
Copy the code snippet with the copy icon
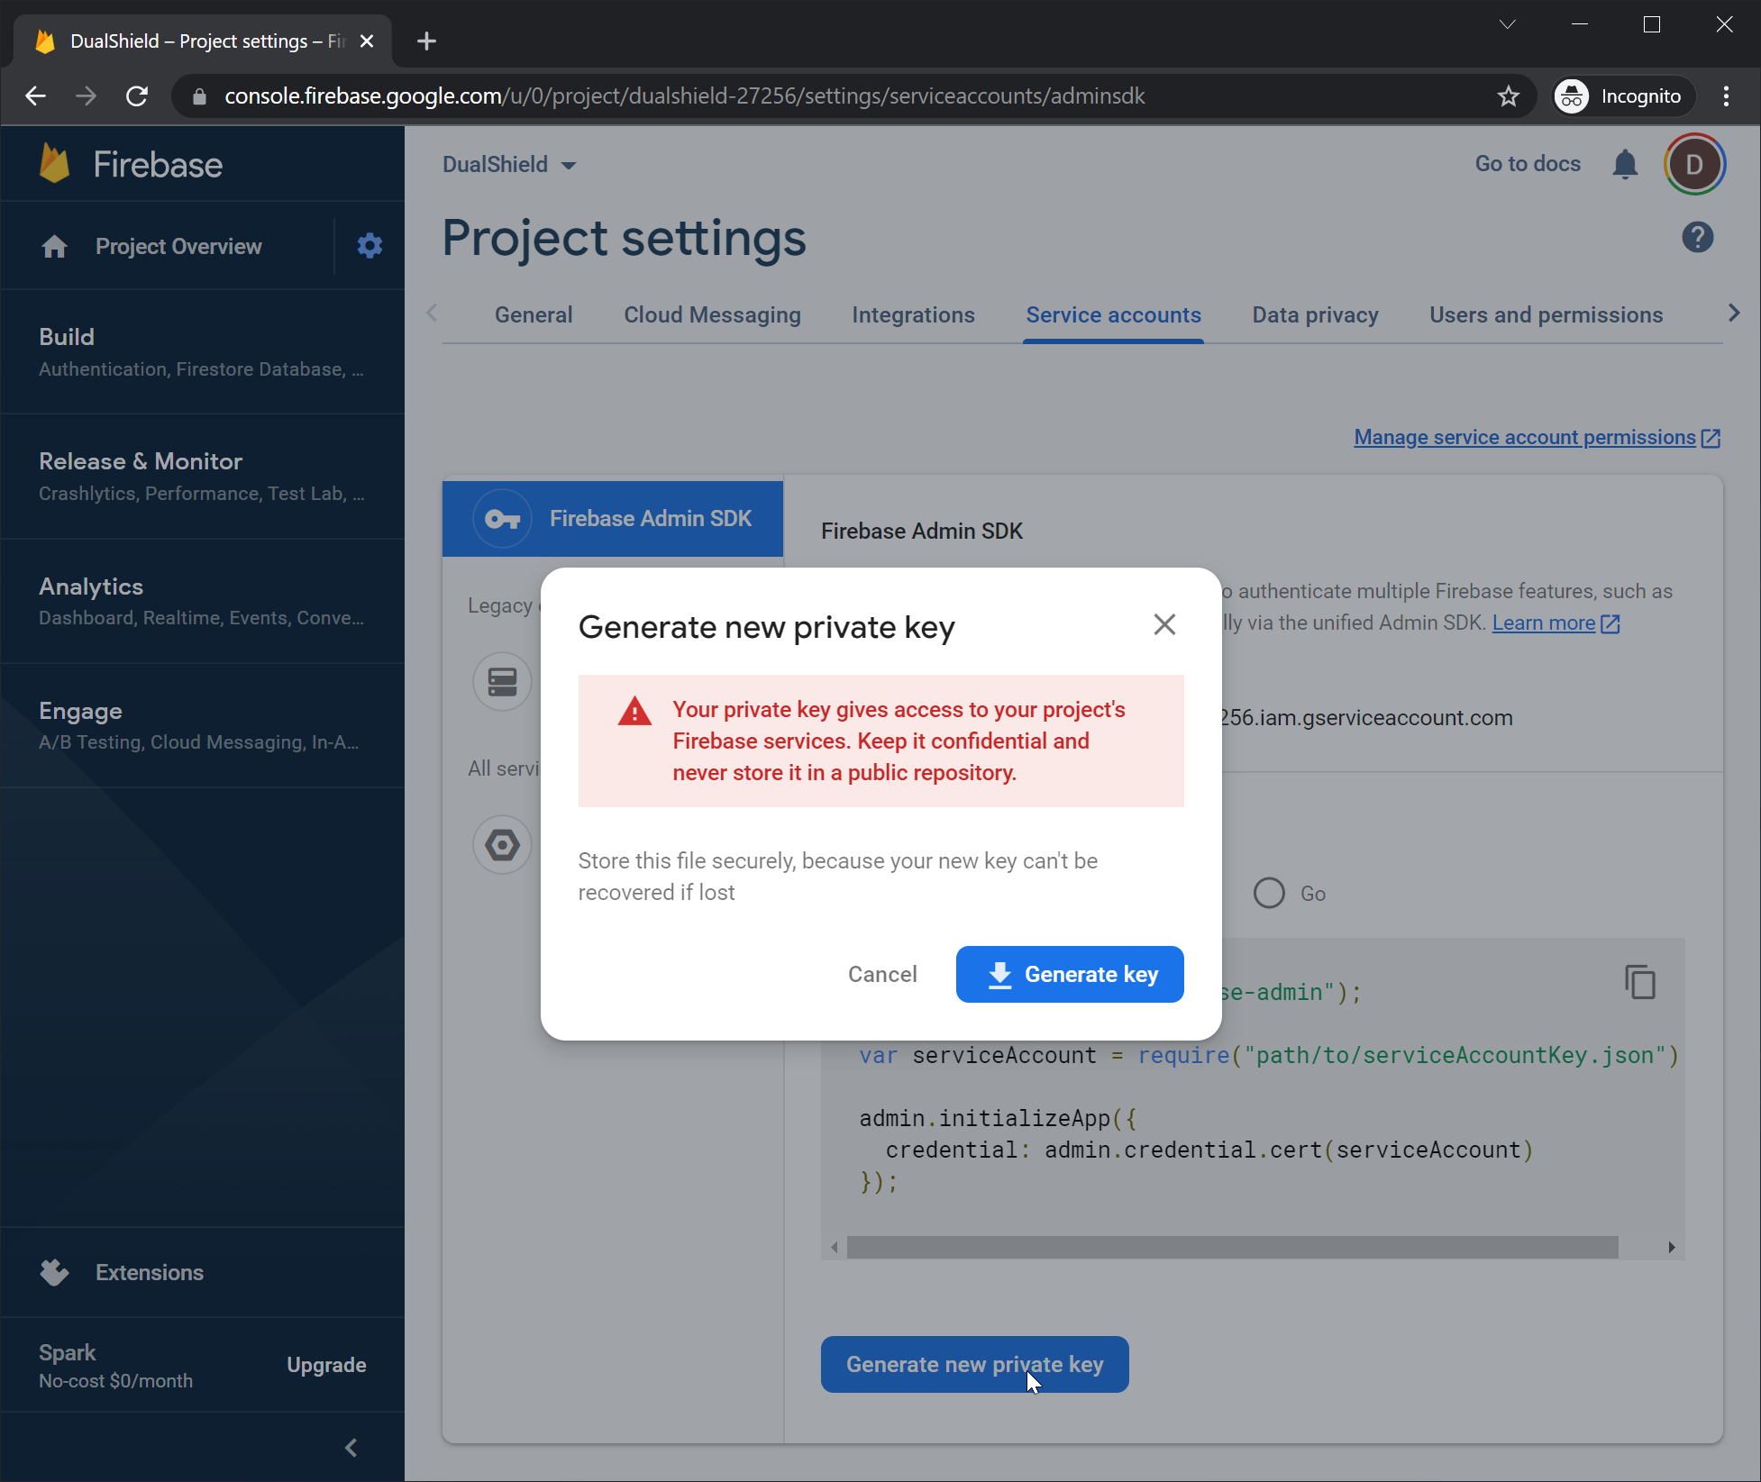point(1639,981)
